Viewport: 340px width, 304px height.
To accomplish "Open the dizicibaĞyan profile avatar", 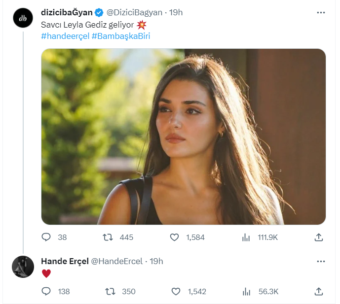I will coord(23,18).
